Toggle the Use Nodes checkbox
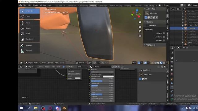This screenshot has height=111, width=198. tap(64, 67)
